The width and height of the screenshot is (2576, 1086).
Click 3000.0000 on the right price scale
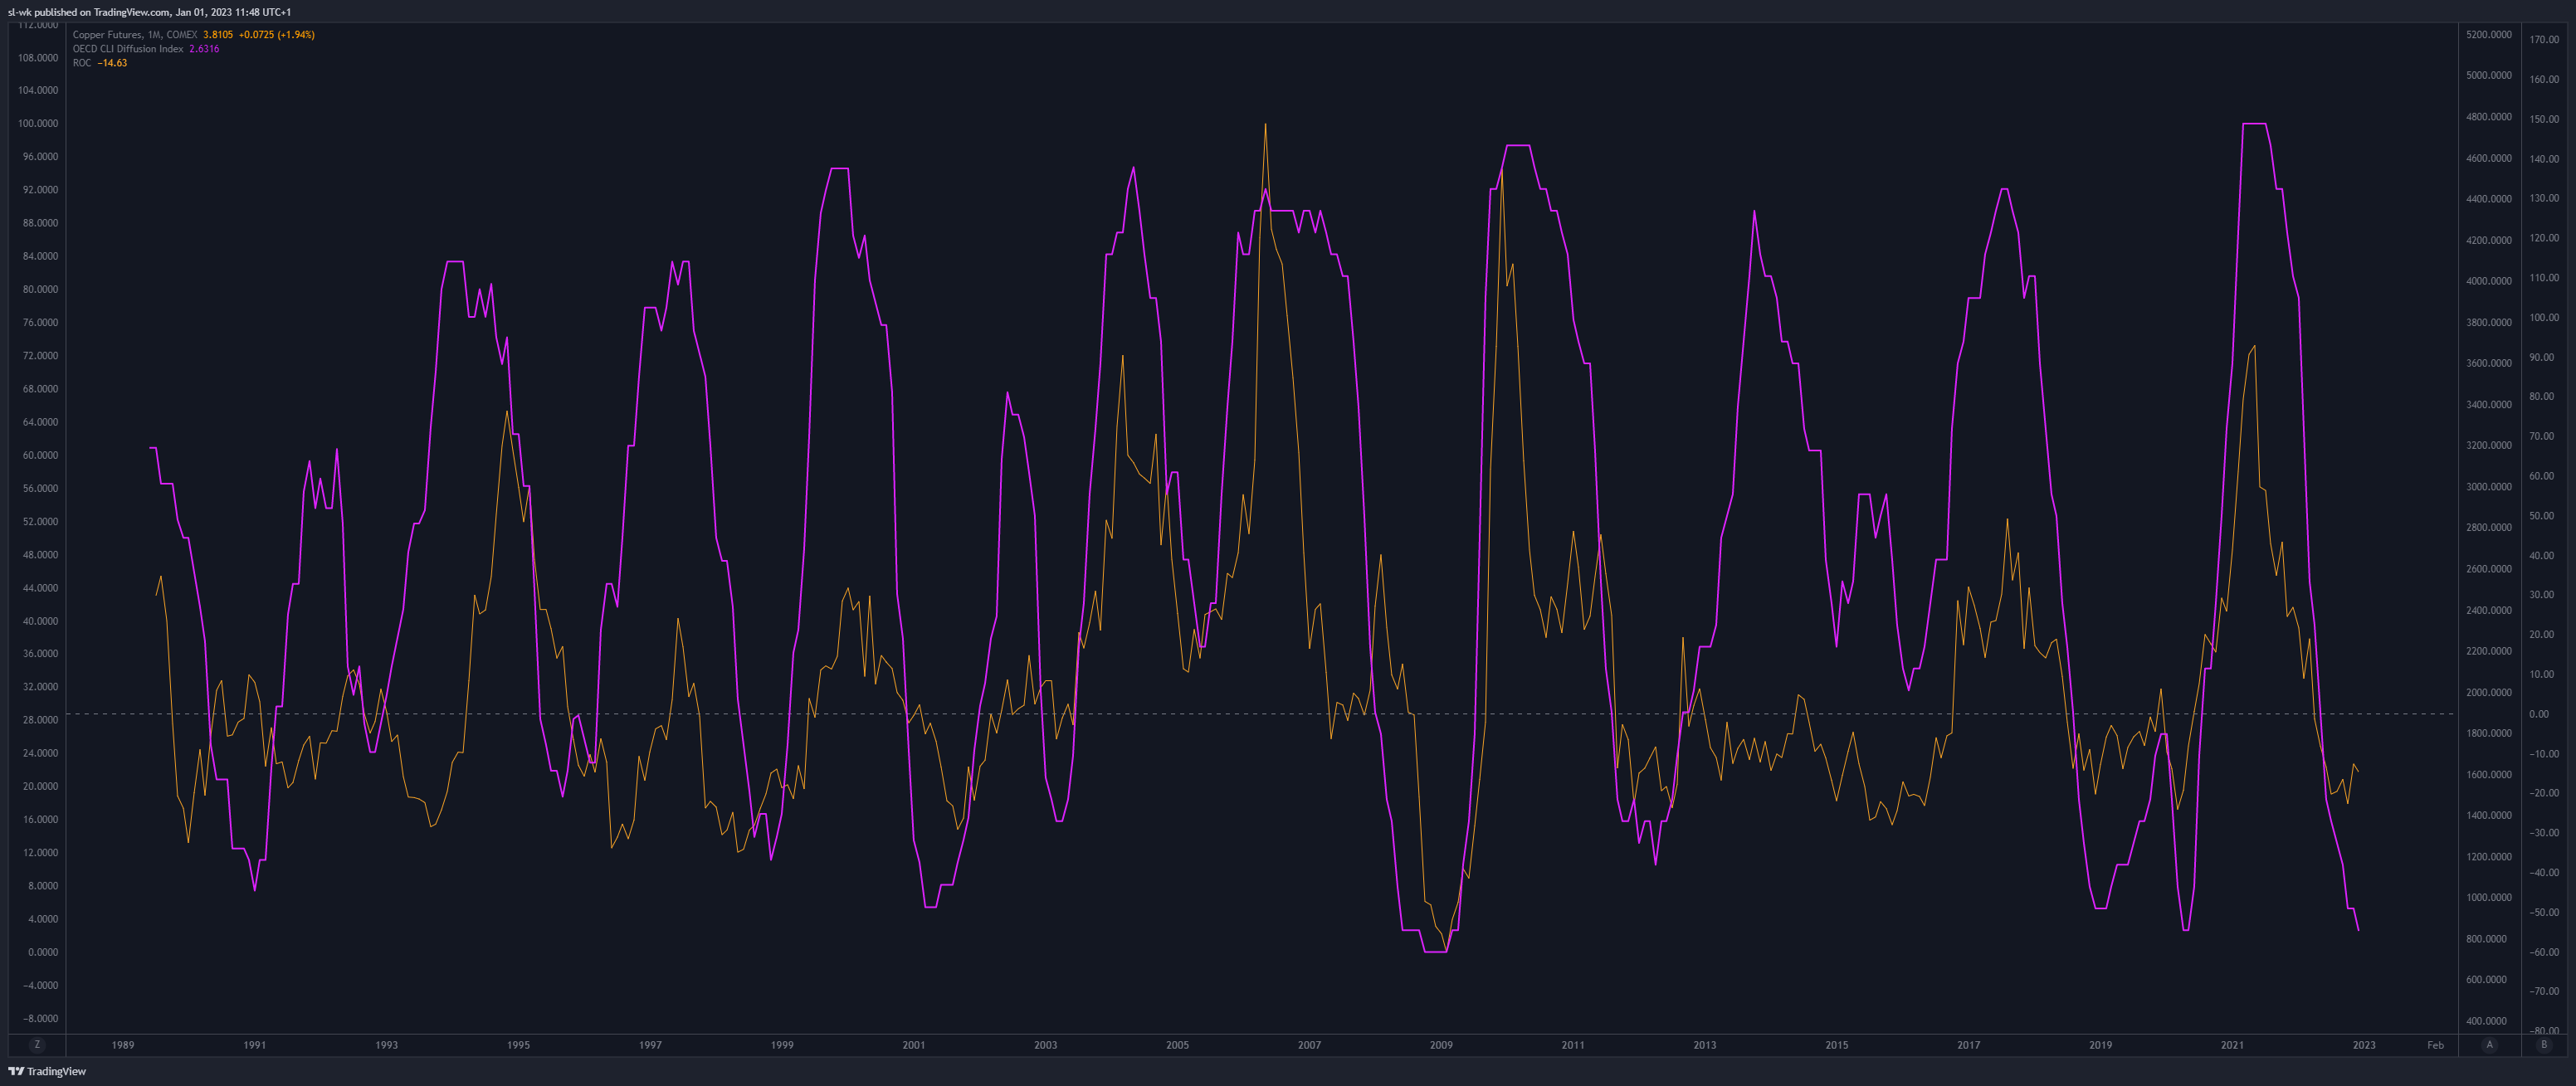2488,487
